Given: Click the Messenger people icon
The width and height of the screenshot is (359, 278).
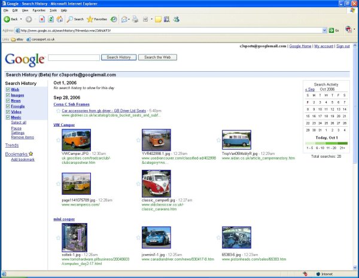Looking at the screenshot, I should [x=176, y=20].
